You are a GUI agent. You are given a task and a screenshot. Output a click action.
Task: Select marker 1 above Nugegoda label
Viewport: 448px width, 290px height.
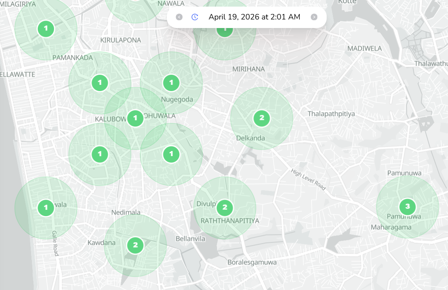tap(171, 83)
